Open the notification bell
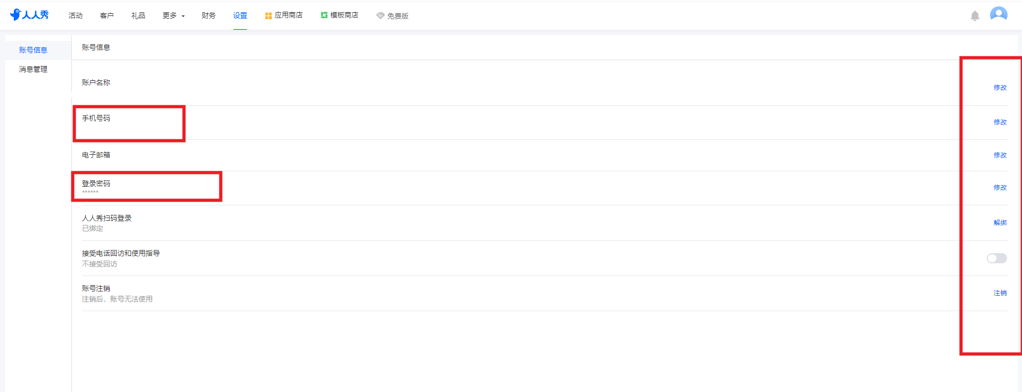The width and height of the screenshot is (1022, 392). 975,16
